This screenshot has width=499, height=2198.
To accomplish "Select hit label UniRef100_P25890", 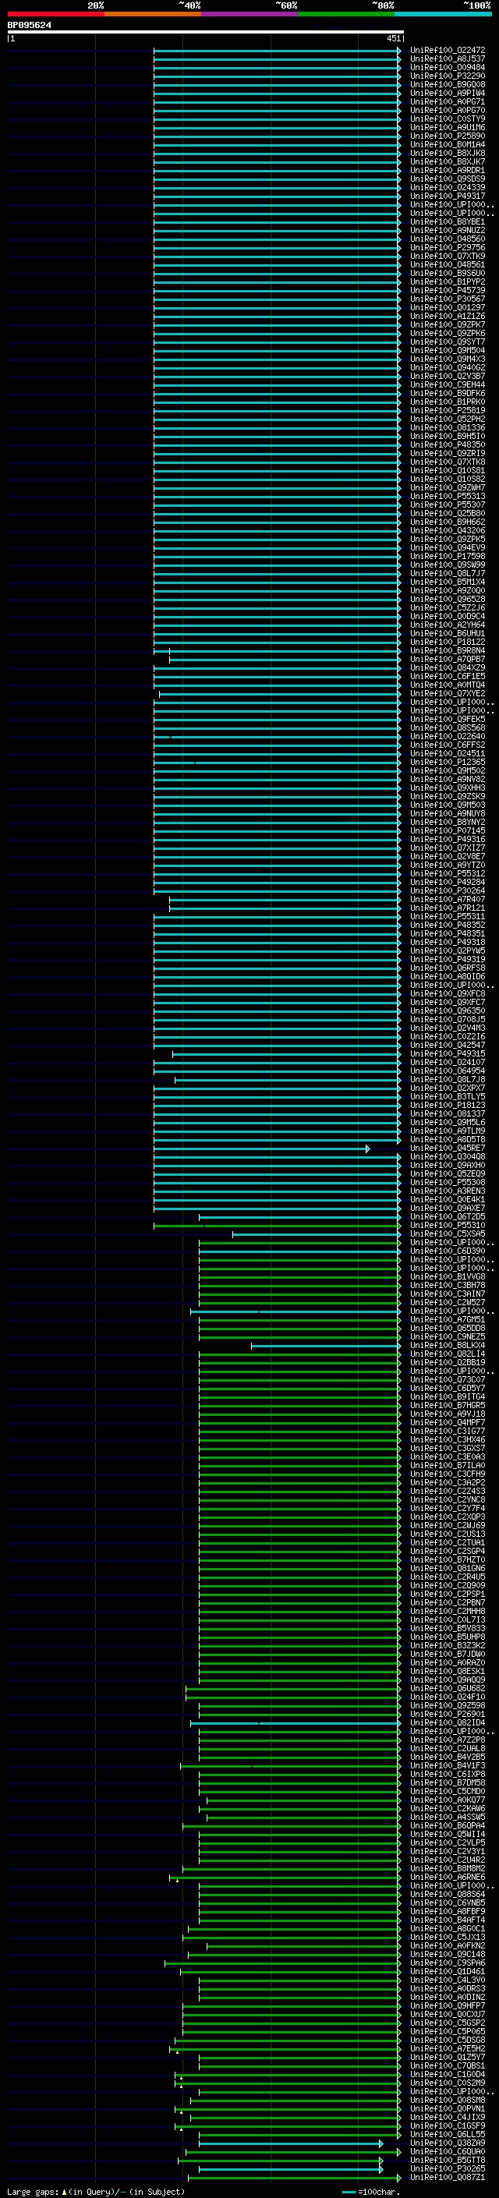I will (448, 136).
